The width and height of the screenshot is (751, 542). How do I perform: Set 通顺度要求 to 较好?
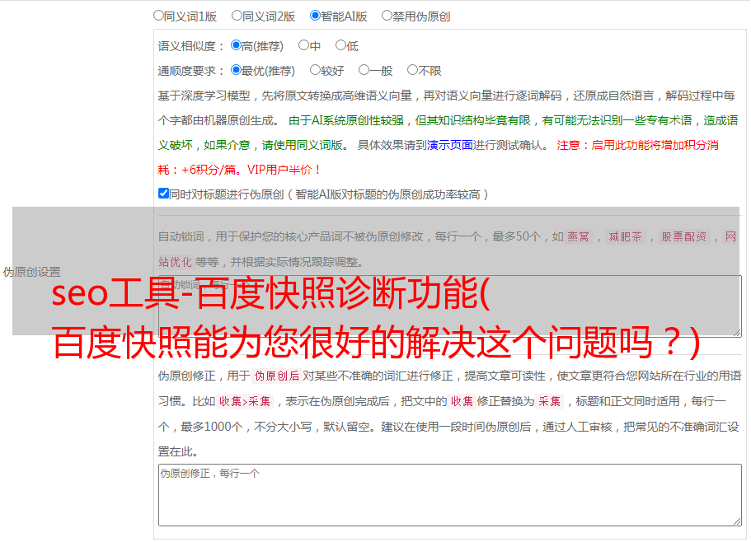click(315, 70)
